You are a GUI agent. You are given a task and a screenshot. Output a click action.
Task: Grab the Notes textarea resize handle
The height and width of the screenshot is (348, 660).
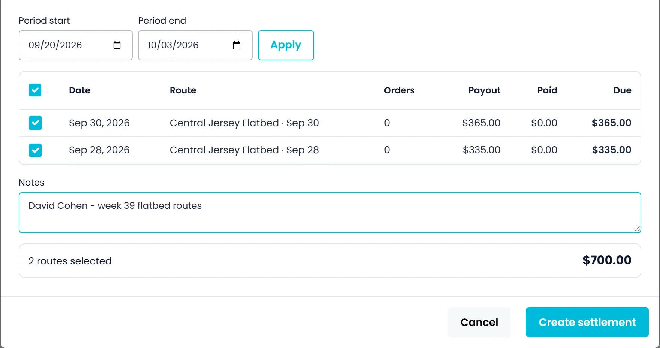click(x=637, y=229)
